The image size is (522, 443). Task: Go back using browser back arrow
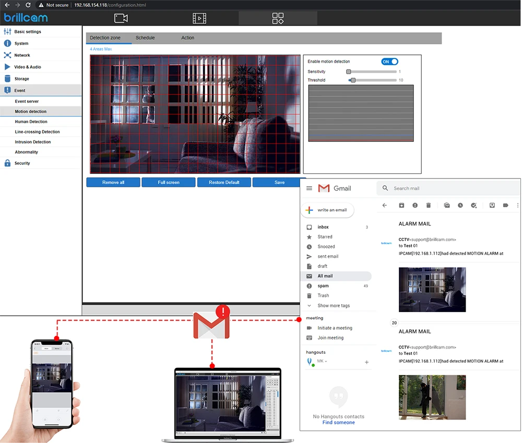[7, 5]
